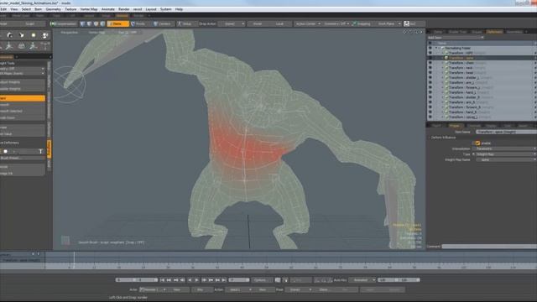This screenshot has height=302, width=537.
Task: Select the white square icon in left panel top row
Action: 34,35
